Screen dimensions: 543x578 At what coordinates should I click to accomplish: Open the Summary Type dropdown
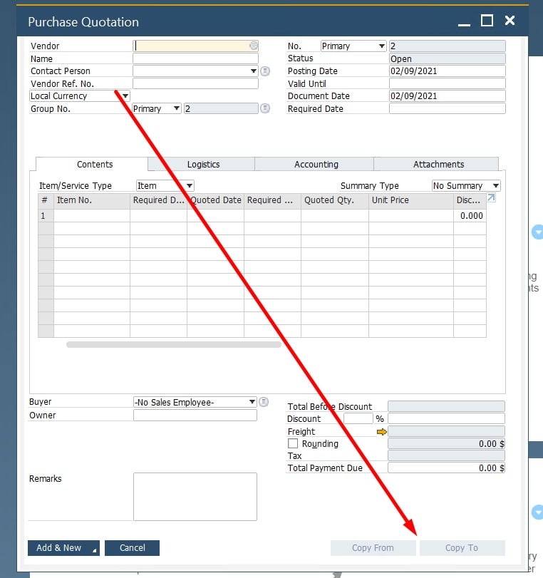pyautogui.click(x=496, y=185)
